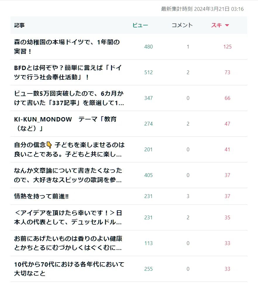The image size is (258, 283).
Task: Open the 自分の信念 article
Action: [x=69, y=150]
